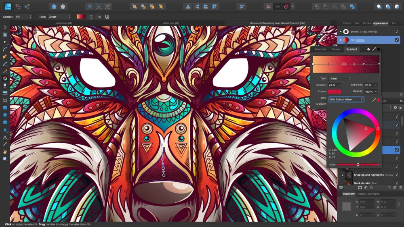Switch to the Colour panel tab

coord(347,23)
